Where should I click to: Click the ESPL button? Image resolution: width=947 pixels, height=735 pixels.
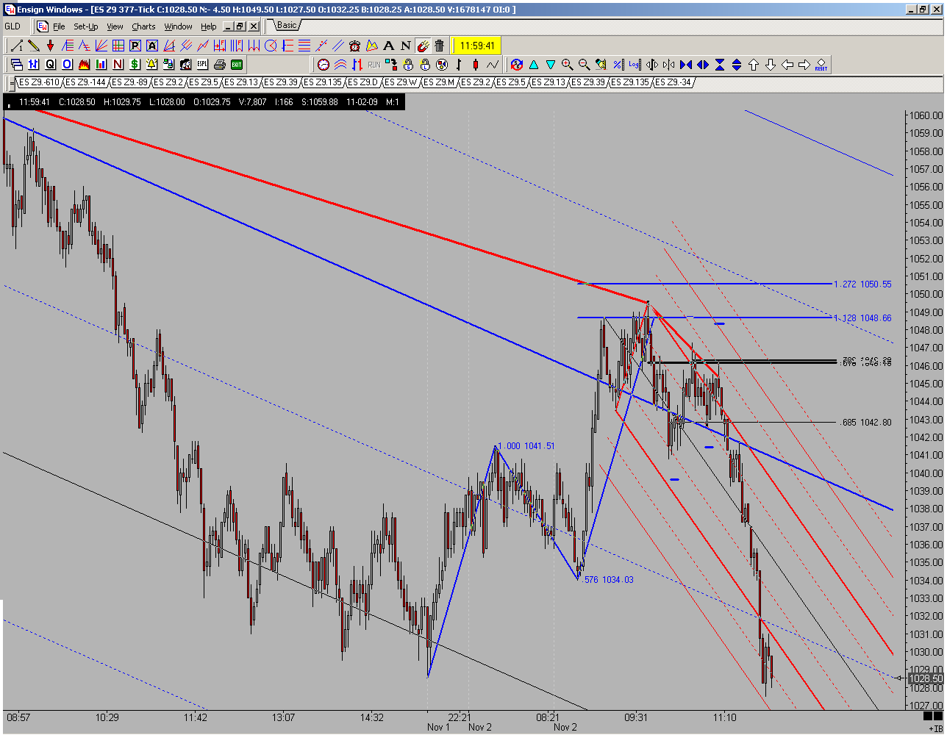tap(202, 65)
